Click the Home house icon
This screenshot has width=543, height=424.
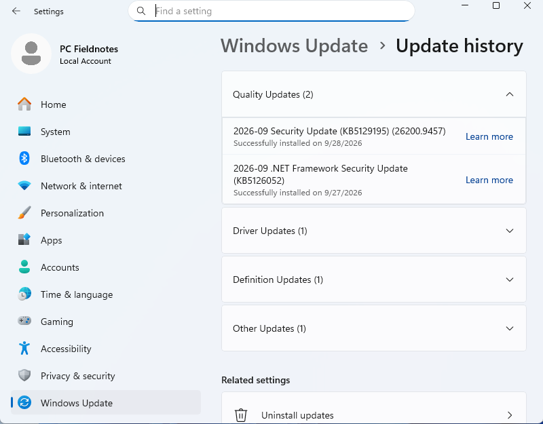point(24,104)
